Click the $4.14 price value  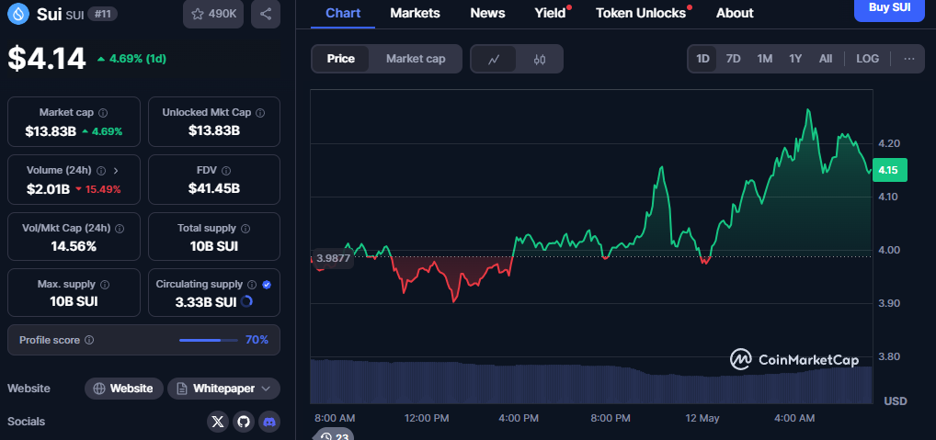(47, 59)
